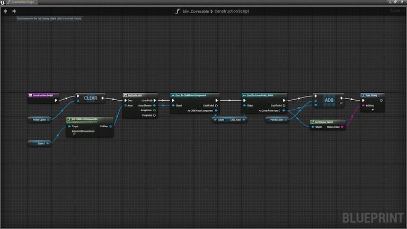Click the Target pin on Child Actor getter

tap(215, 120)
